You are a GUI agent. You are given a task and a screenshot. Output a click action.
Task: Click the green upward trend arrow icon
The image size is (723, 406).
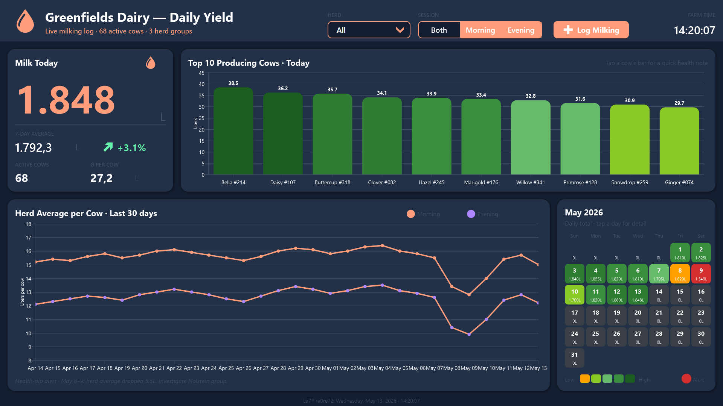108,147
